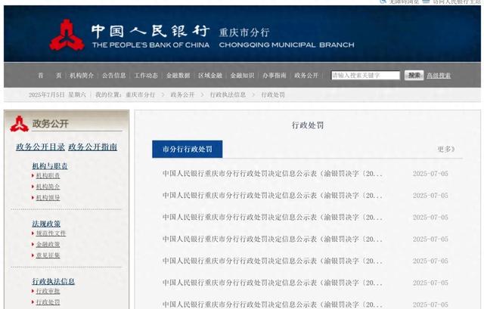Click 行政执法信息 in the breadcrumb trail
Screen dimensions: 484x309
[x=228, y=94]
